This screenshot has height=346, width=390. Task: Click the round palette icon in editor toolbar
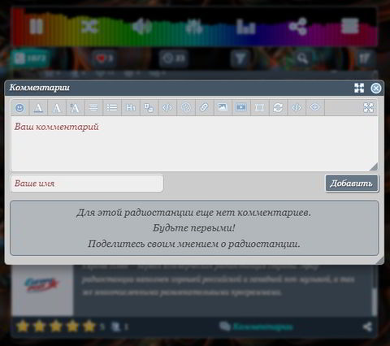tap(186, 108)
